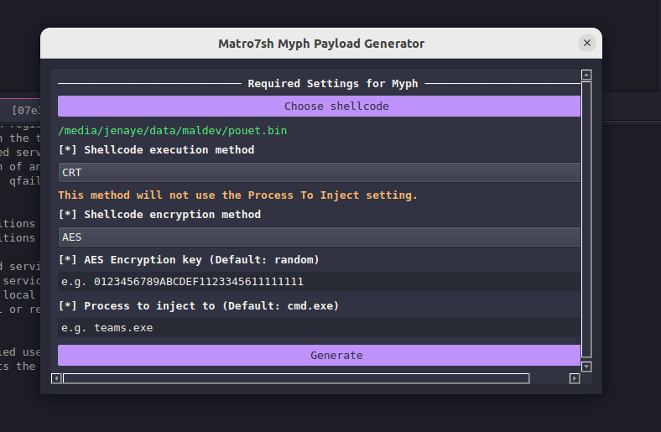Image resolution: width=661 pixels, height=432 pixels.
Task: Click the Process to inject to field
Action: point(319,327)
